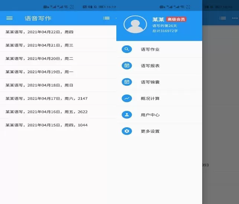Open 概况计算 menu entry
239x204 pixels.
click(x=159, y=98)
